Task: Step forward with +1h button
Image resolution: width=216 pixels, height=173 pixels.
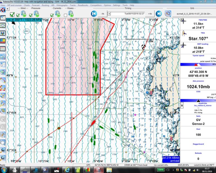Action: (150, 14)
